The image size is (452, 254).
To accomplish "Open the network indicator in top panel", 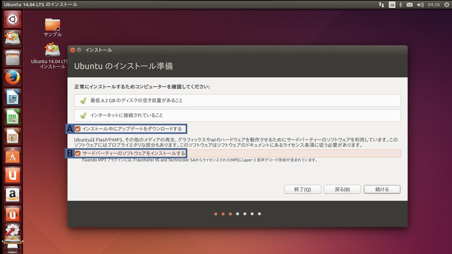I will [x=381, y=5].
